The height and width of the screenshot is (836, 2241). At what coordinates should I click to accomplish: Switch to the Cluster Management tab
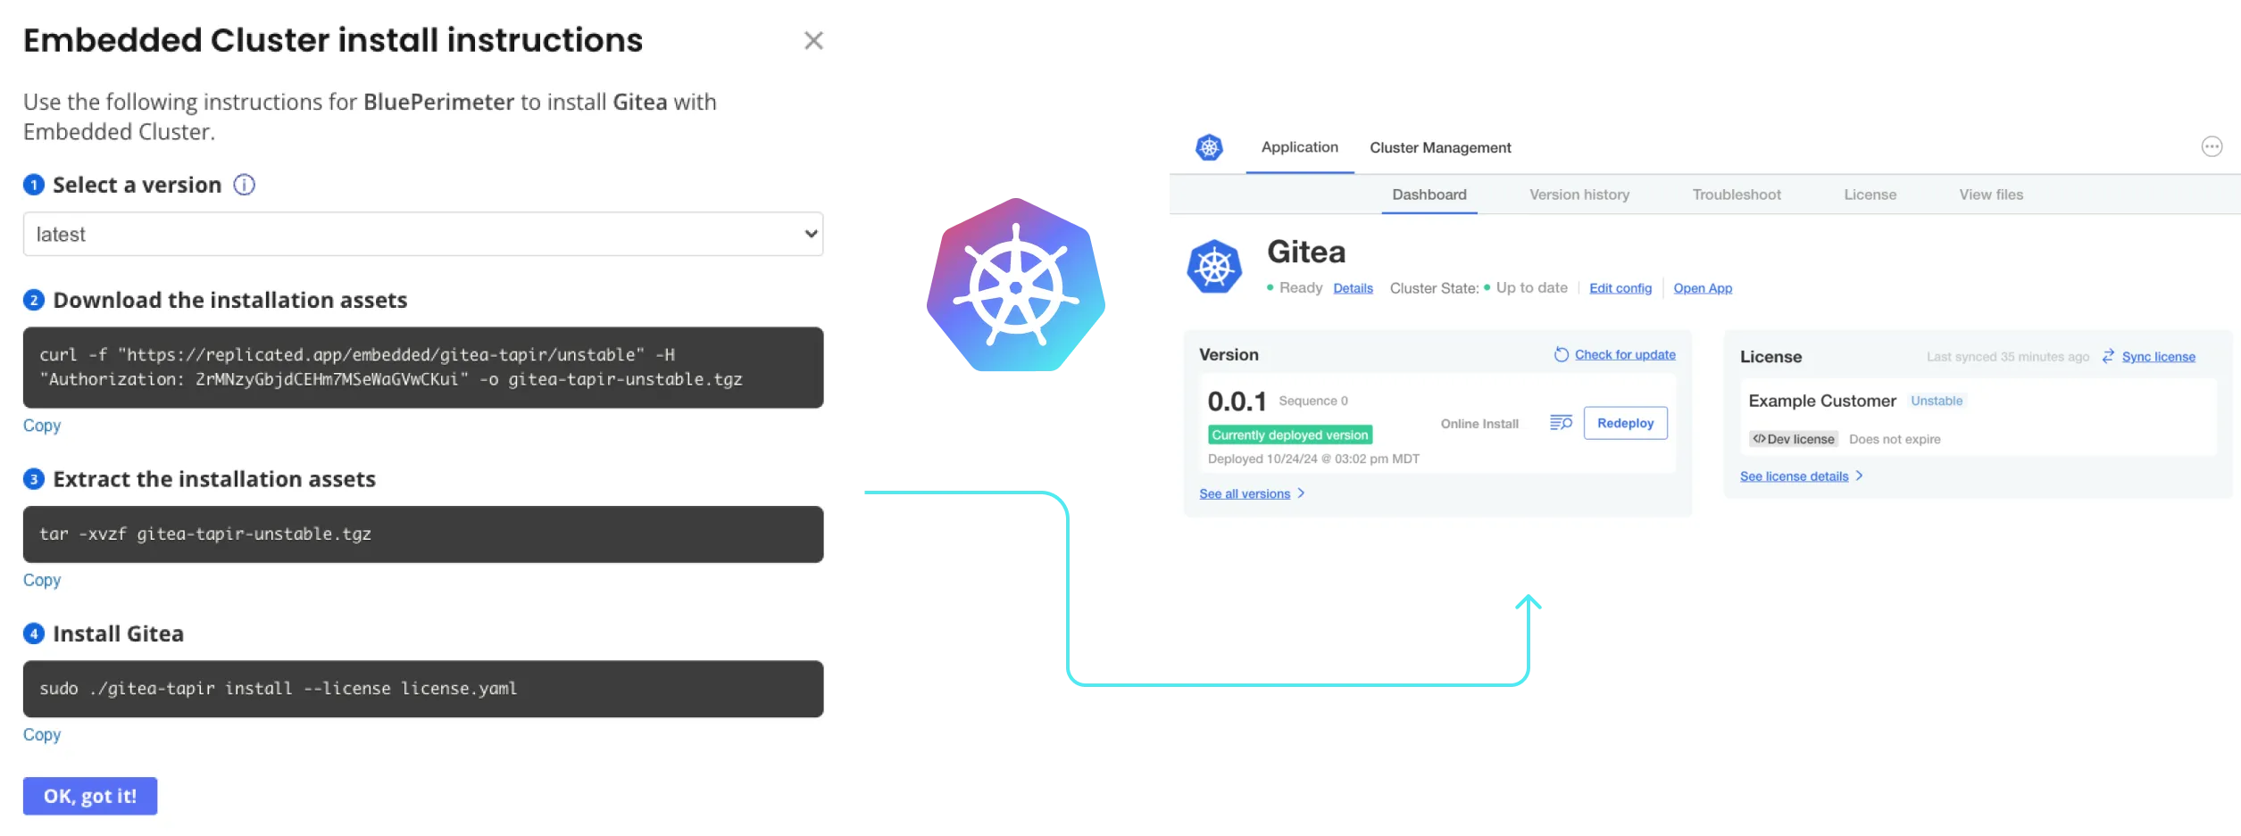pyautogui.click(x=1440, y=147)
